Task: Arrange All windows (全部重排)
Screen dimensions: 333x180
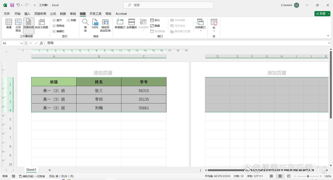Action: point(132,24)
